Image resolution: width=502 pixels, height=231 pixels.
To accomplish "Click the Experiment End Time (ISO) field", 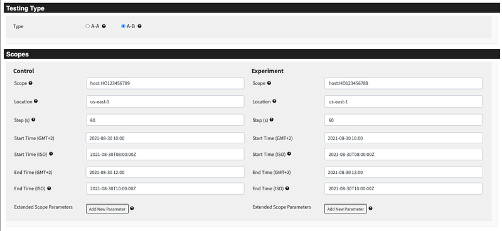I will coord(403,188).
